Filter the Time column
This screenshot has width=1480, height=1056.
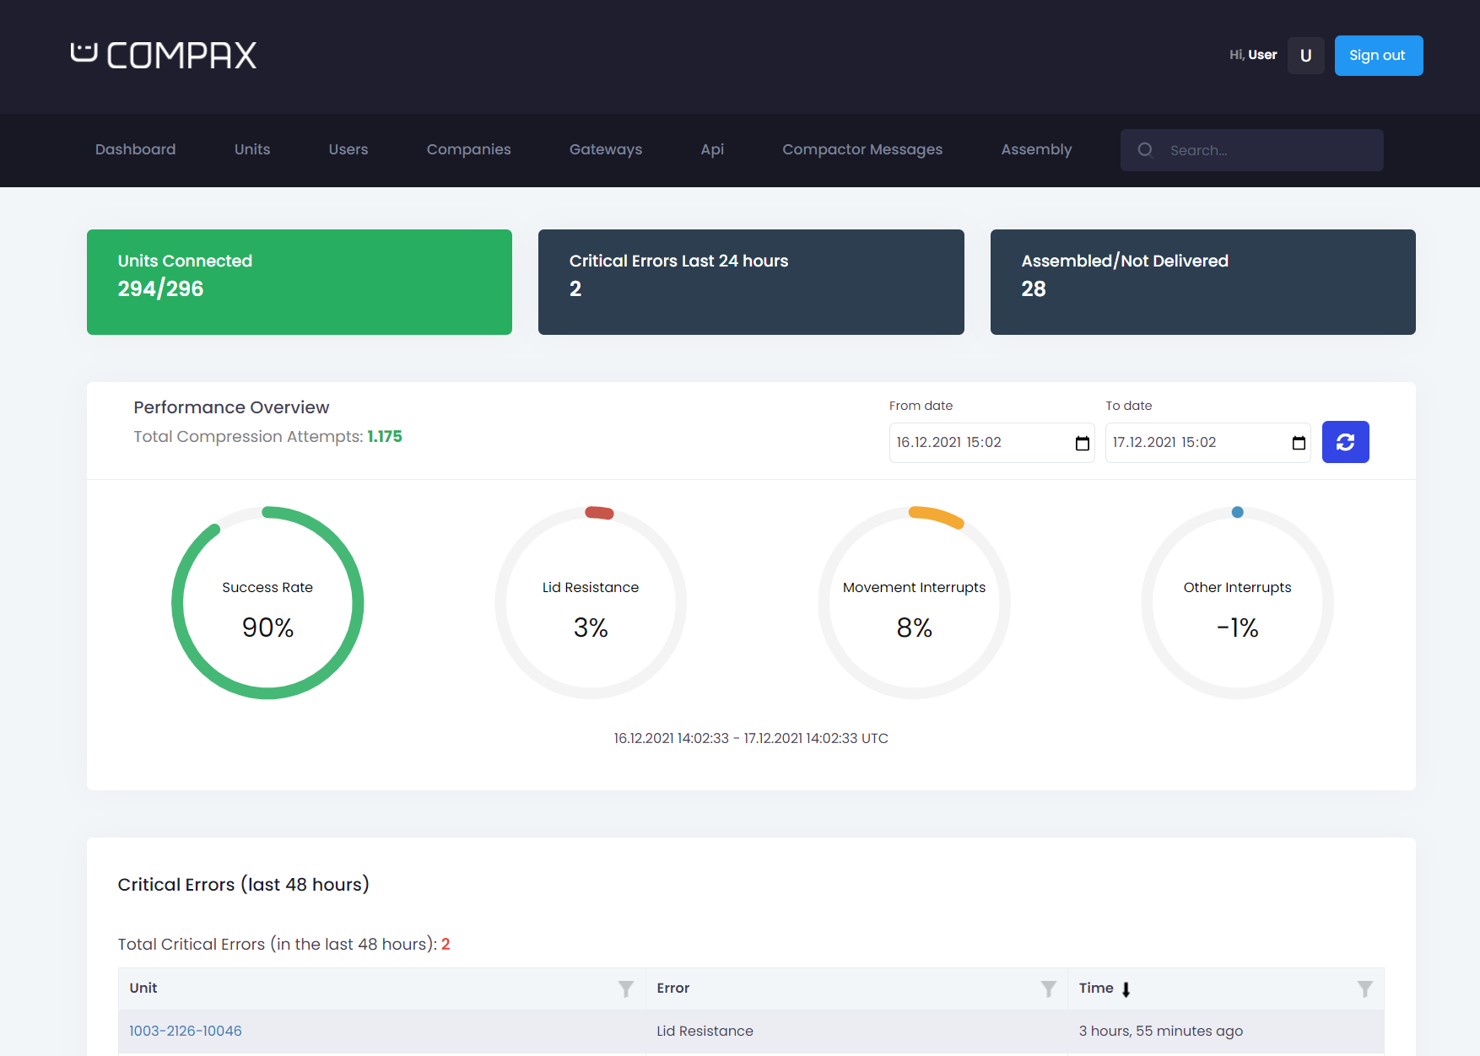click(x=1364, y=989)
